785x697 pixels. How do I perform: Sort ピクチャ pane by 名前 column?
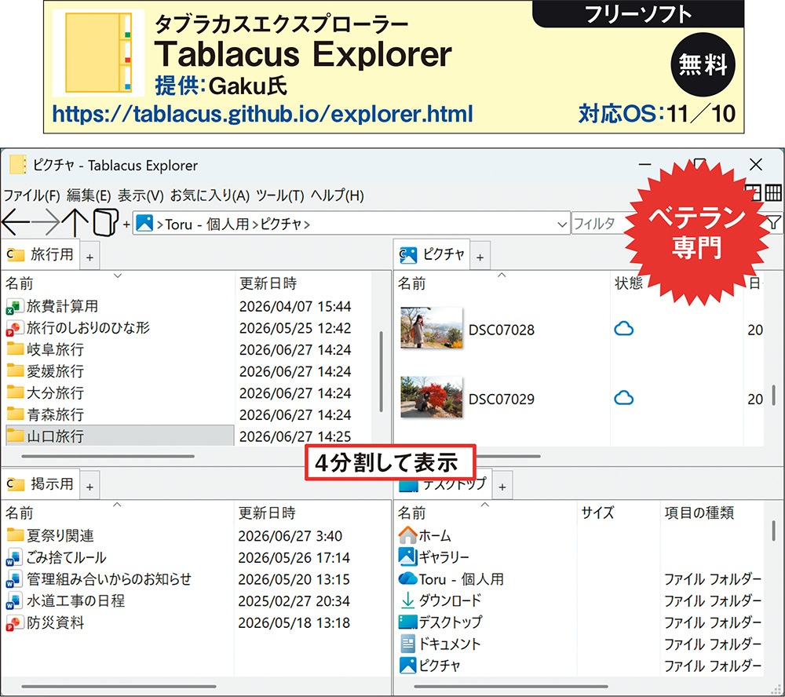502,283
